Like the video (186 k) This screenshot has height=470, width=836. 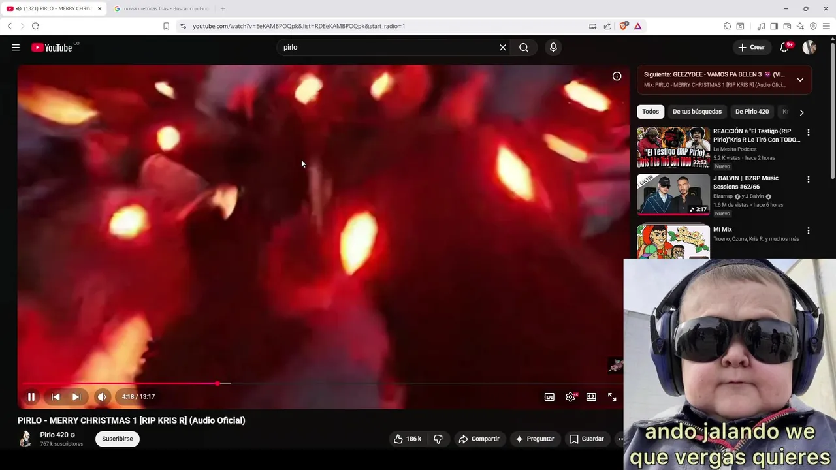pos(407,439)
